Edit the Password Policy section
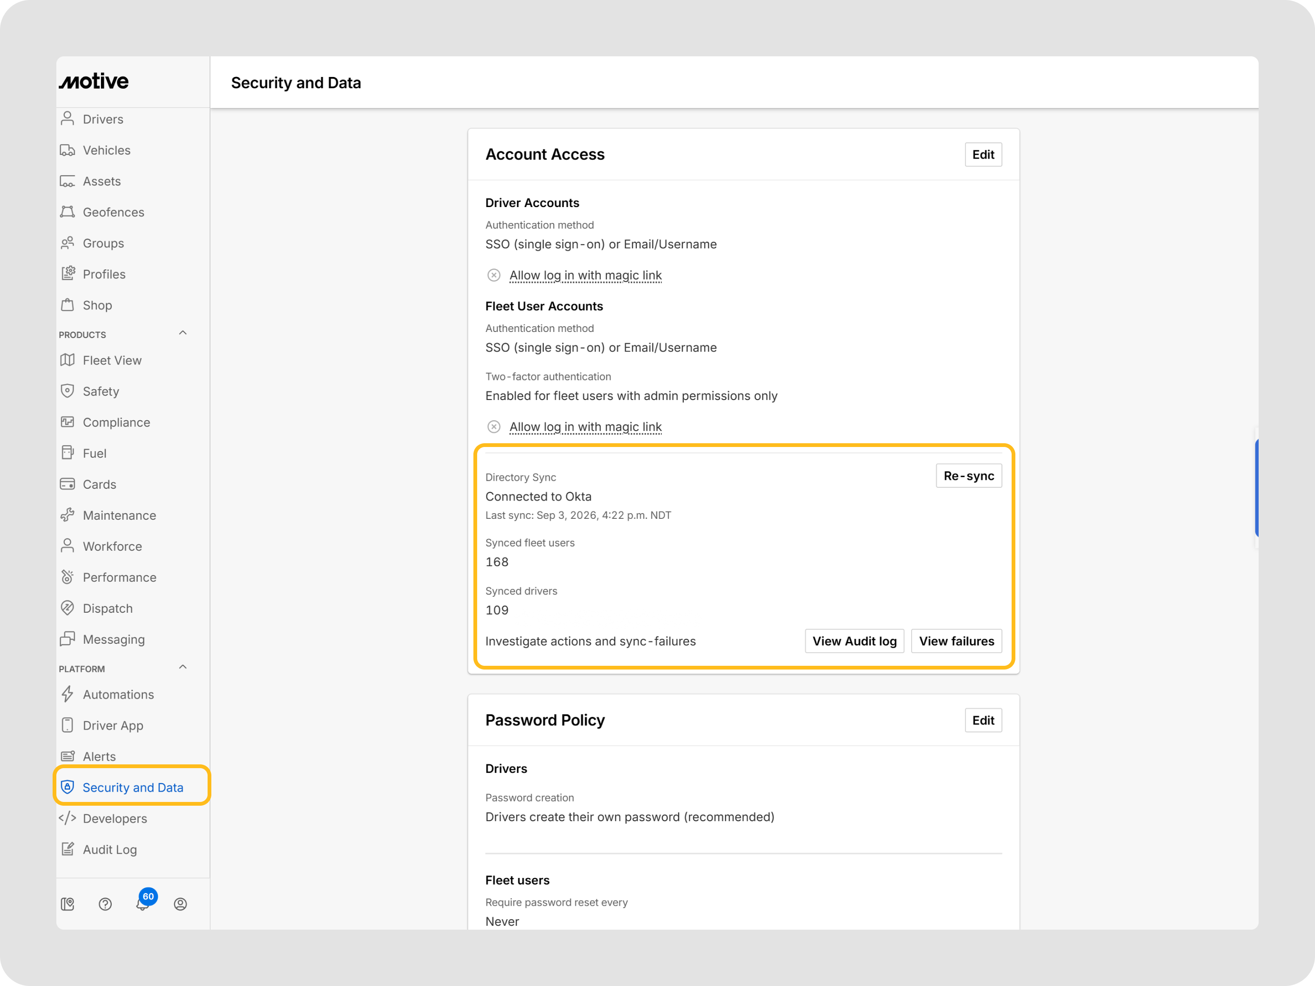Viewport: 1315px width, 986px height. pos(983,720)
